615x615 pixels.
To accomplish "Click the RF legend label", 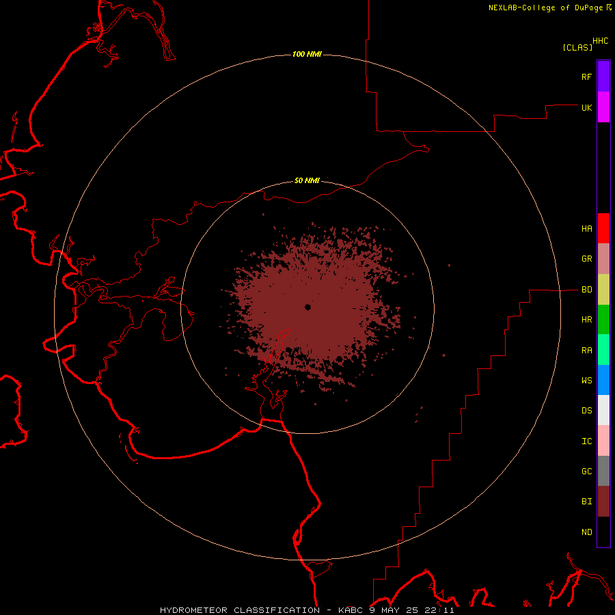I will coord(586,77).
